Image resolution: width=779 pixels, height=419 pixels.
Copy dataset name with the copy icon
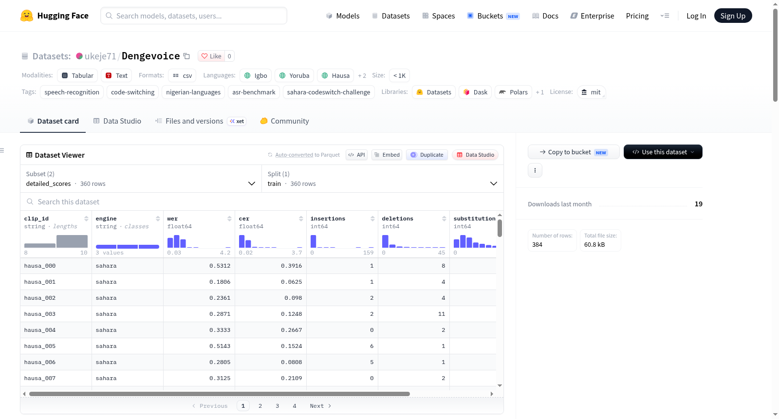coord(186,56)
